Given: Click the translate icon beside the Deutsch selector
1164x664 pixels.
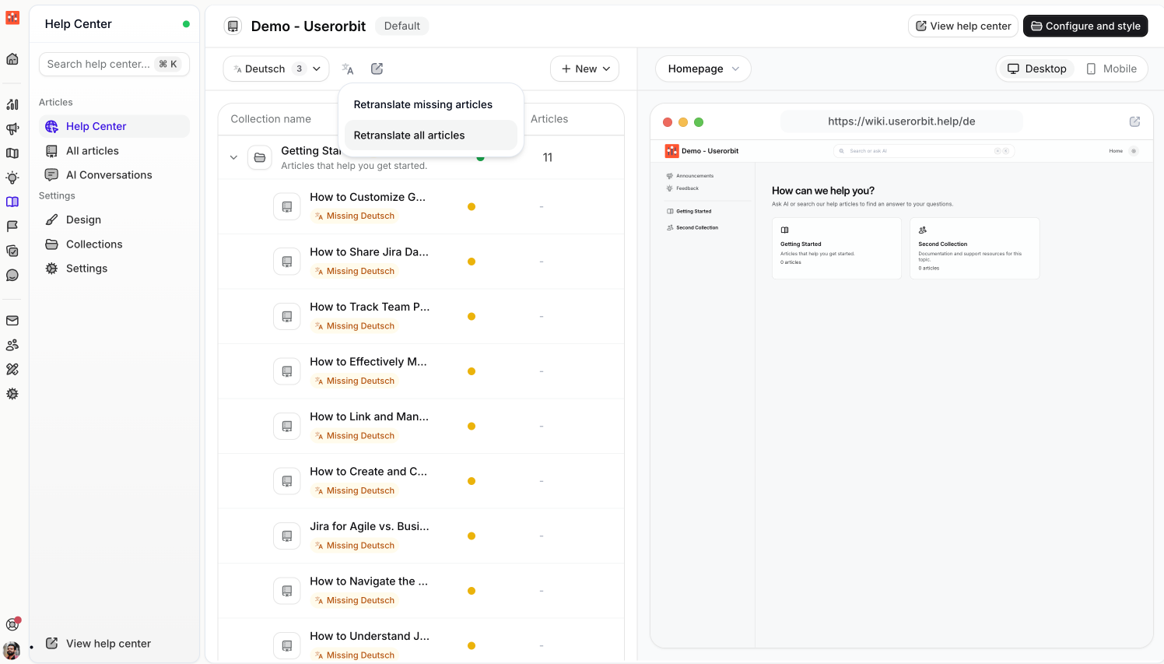Looking at the screenshot, I should [x=348, y=69].
